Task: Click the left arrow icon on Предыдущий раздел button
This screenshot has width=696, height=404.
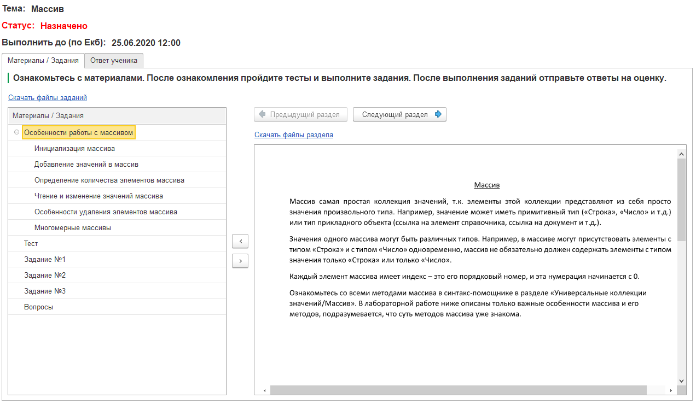Action: click(x=263, y=114)
